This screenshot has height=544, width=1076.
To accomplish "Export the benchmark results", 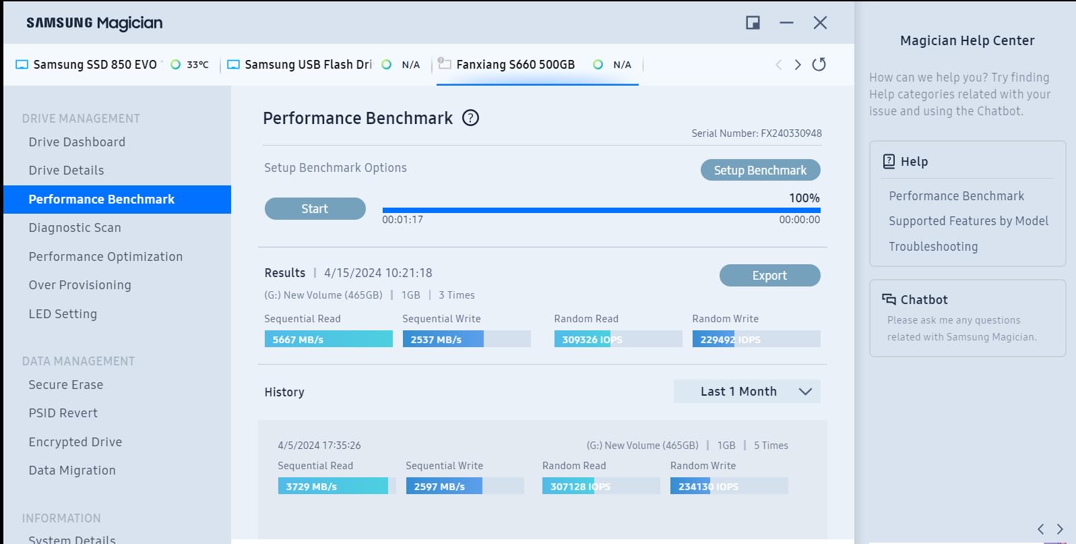I will pos(769,276).
